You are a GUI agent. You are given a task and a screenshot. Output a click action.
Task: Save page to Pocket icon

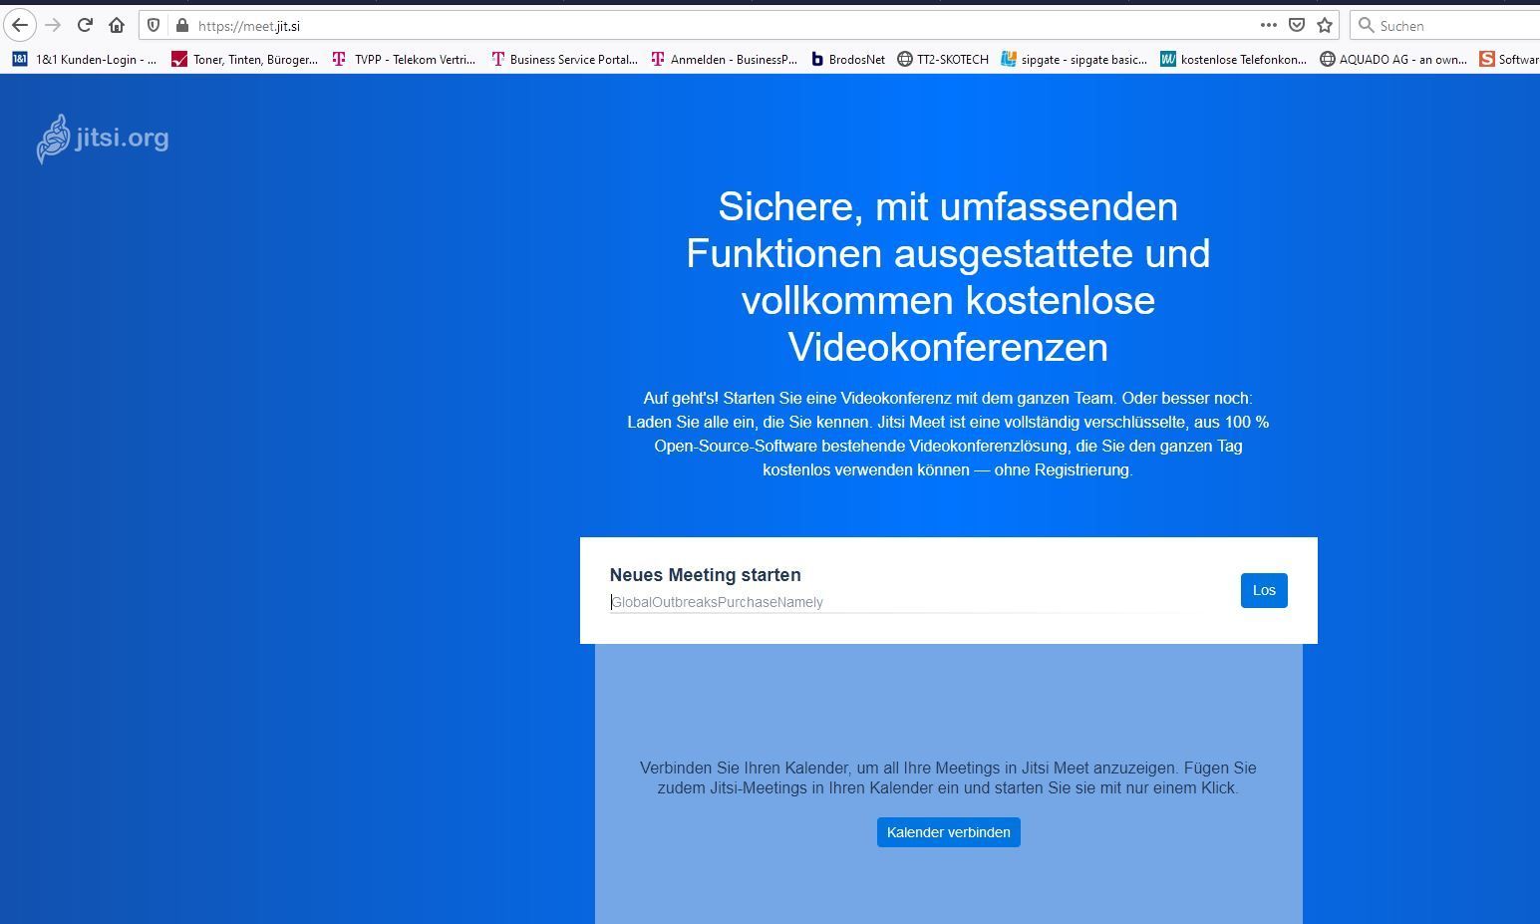tap(1297, 25)
